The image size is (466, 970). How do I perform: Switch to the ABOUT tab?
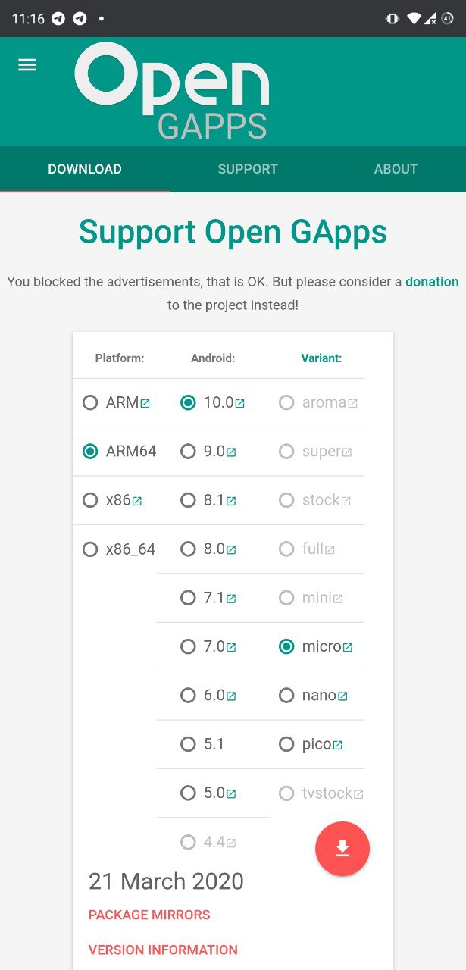pyautogui.click(x=396, y=169)
